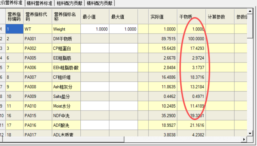Click the PA016 code cell

pos(38,125)
